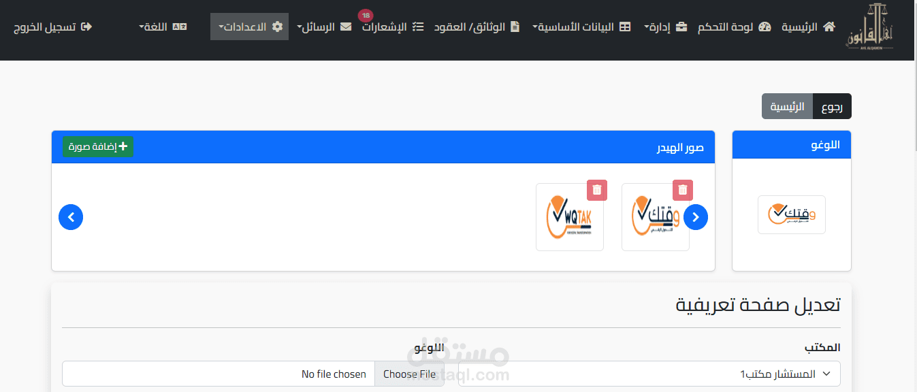The height and width of the screenshot is (392, 917).
Task: Expand the settings (الاعدادات) gear dropdown
Action: click(x=250, y=27)
